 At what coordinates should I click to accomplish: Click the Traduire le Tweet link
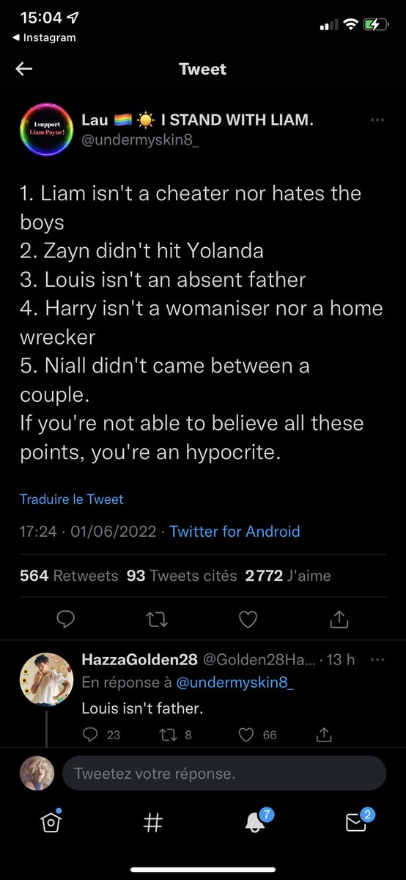click(x=72, y=499)
